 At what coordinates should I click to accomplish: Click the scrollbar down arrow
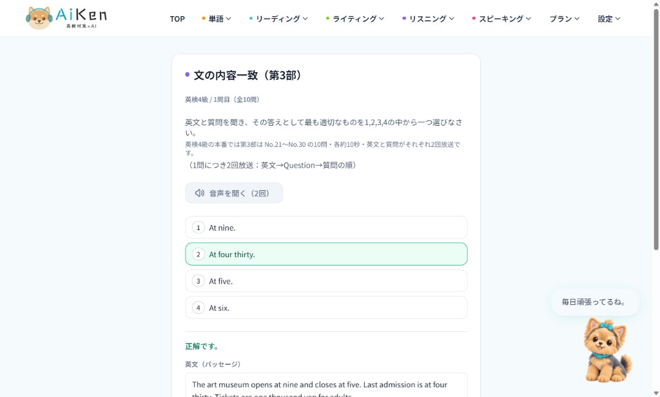click(x=656, y=393)
